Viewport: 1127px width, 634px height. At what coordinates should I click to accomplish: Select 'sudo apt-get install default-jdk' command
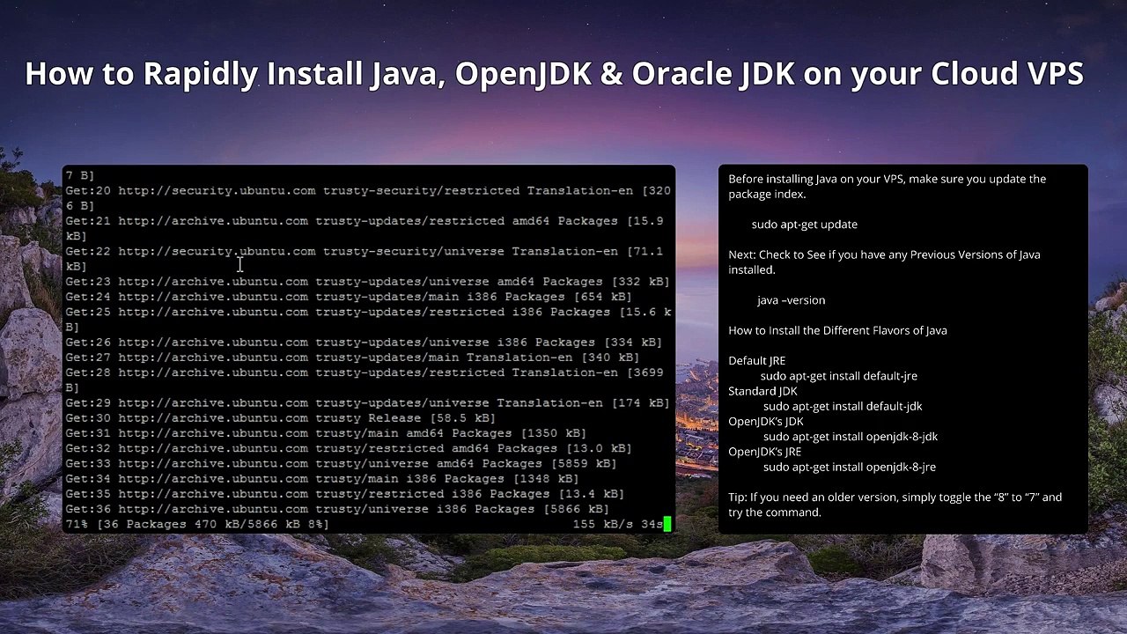[x=843, y=406]
